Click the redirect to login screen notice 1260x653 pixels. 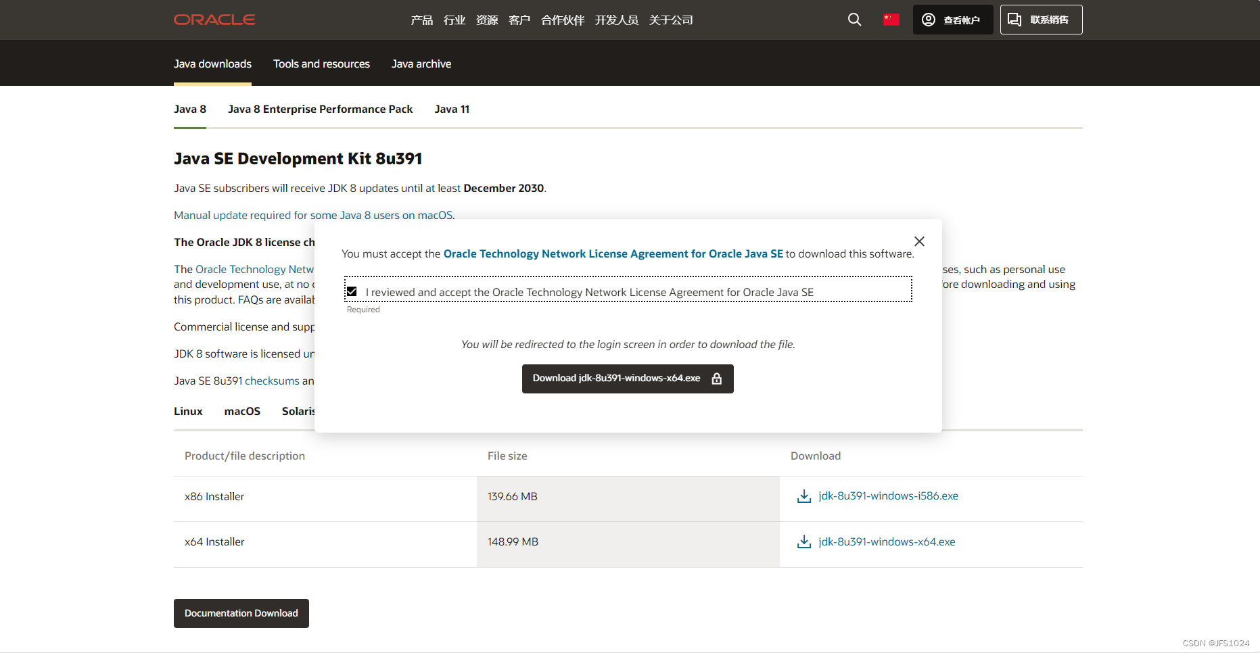tap(628, 344)
